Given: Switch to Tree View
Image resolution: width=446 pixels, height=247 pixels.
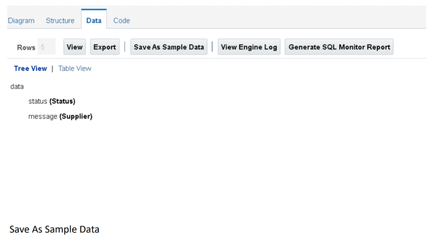Looking at the screenshot, I should 30,69.
